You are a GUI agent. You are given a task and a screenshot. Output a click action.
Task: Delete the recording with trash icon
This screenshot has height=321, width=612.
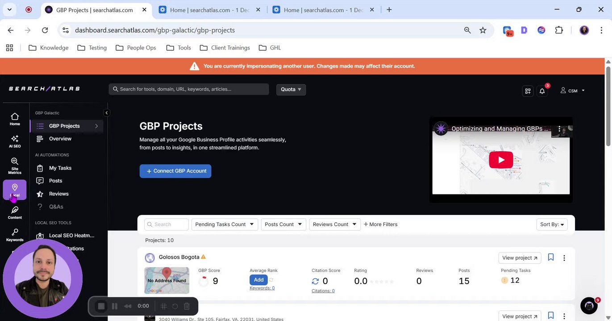click(187, 306)
